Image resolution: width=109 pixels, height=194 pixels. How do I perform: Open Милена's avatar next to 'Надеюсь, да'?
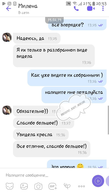pyautogui.click(x=7, y=37)
